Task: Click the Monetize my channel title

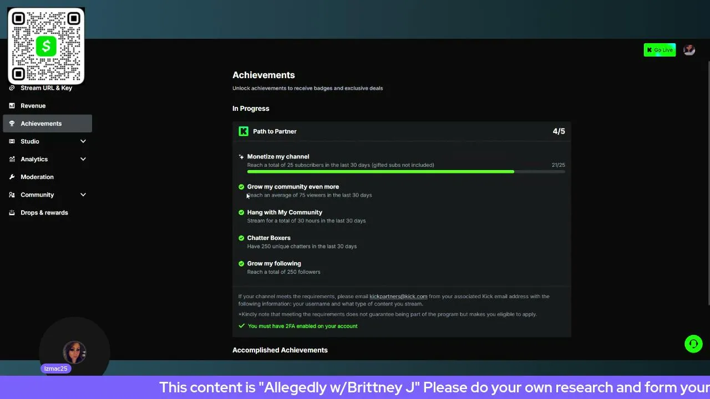Action: (278, 157)
